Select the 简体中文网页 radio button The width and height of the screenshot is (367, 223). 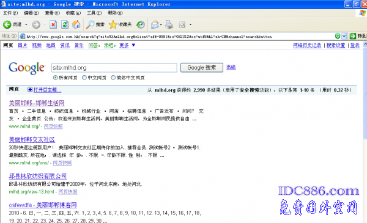coord(113,78)
